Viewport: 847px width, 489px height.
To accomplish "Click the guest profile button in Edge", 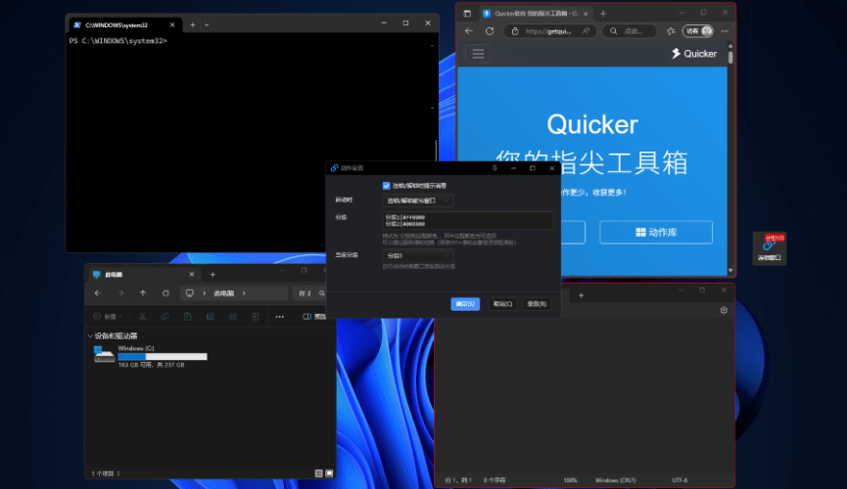I will pos(698,31).
